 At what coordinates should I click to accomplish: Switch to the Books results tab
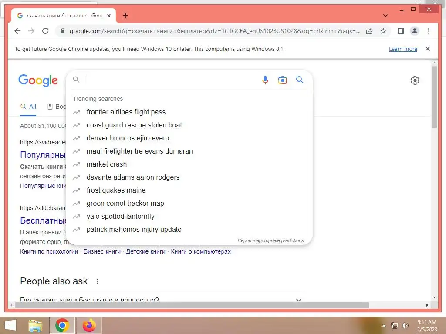[57, 107]
